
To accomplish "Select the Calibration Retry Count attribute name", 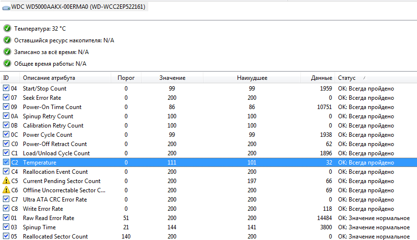I will point(53,125).
